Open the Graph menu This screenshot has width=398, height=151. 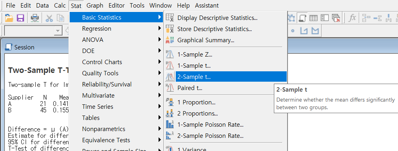94,5
